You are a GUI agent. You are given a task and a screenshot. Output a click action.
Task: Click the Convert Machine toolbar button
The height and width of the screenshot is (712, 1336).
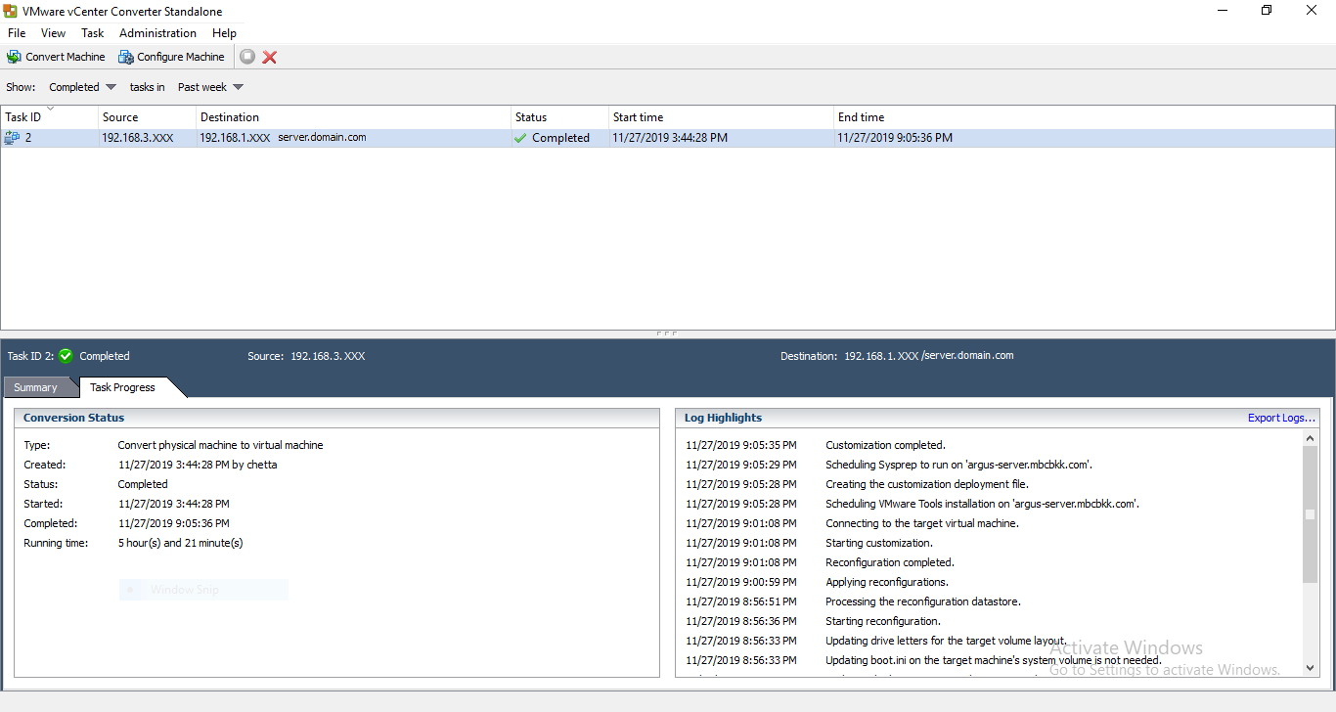[56, 57]
